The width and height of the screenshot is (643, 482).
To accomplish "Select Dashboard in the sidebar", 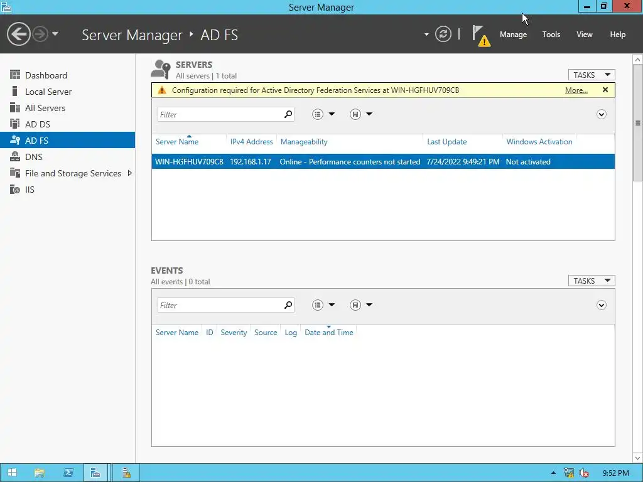I will pos(67,75).
